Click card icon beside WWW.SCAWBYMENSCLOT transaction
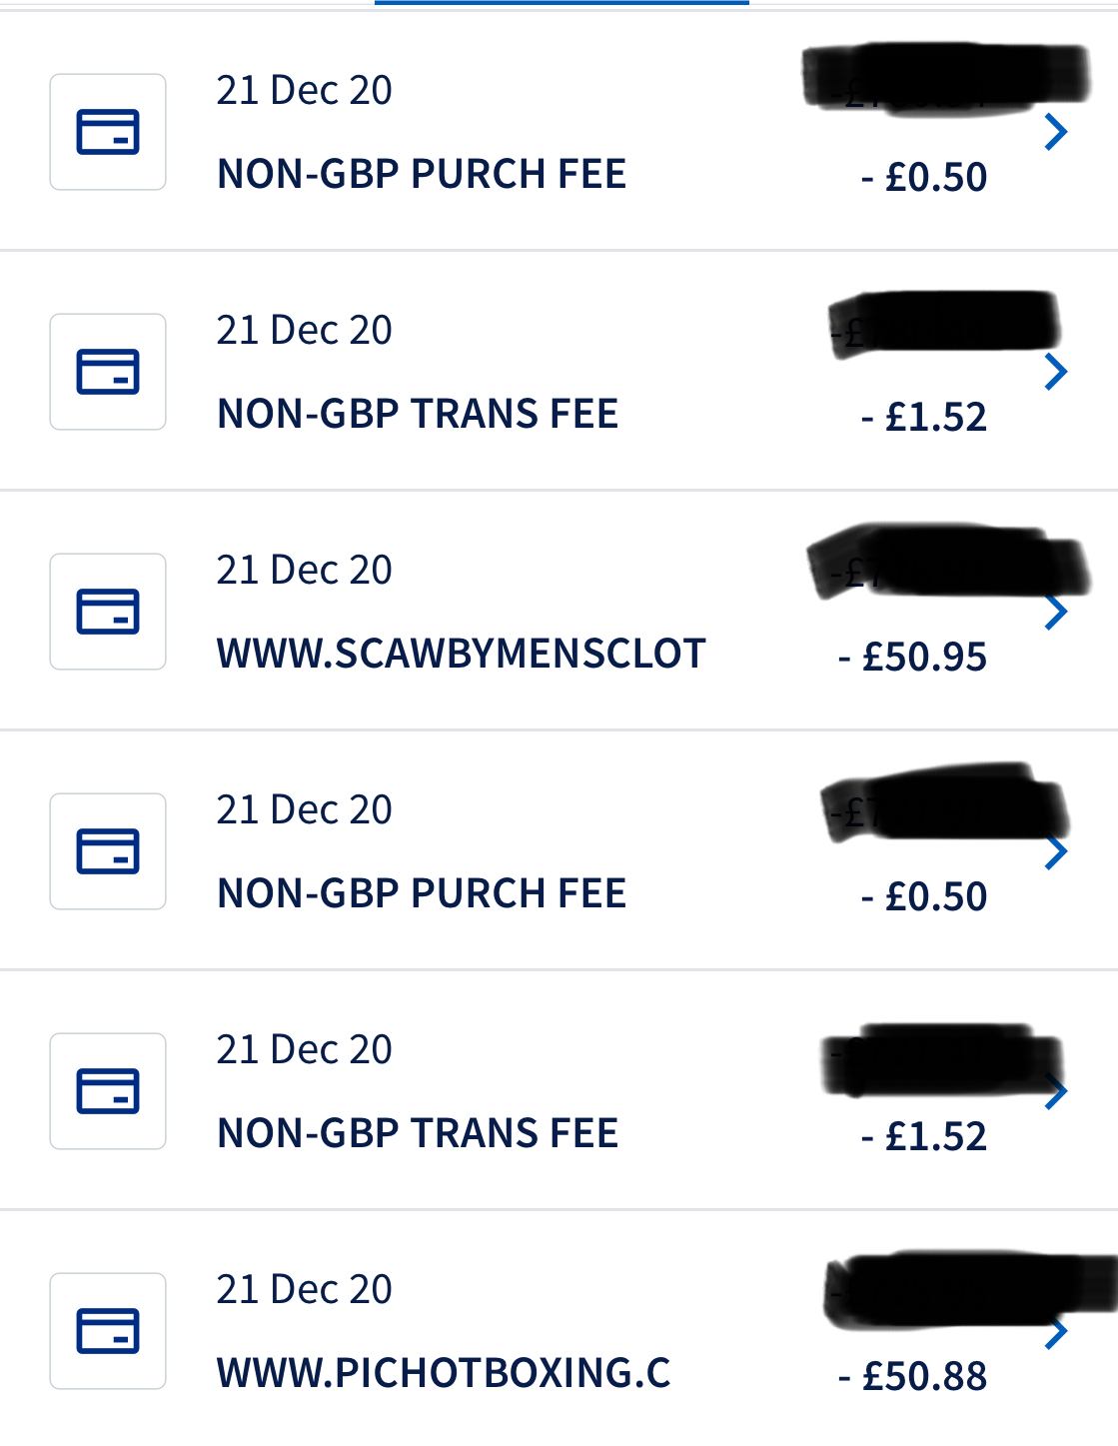Image resolution: width=1118 pixels, height=1446 pixels. pos(108,612)
